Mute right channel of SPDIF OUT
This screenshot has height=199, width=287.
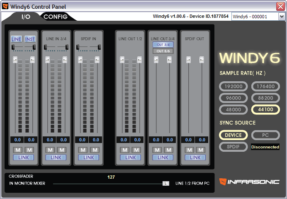(x=201, y=150)
